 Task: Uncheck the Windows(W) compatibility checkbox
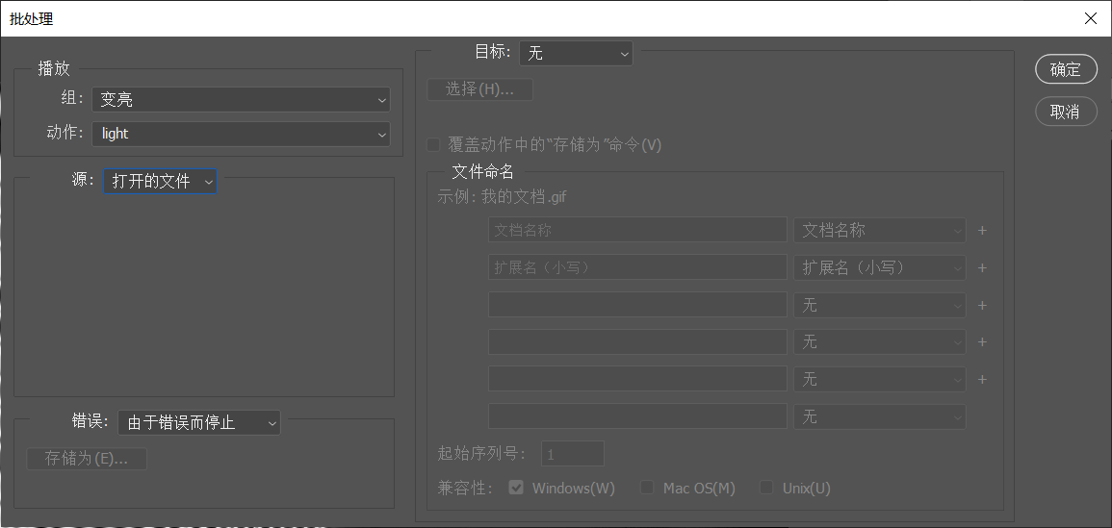pos(516,488)
